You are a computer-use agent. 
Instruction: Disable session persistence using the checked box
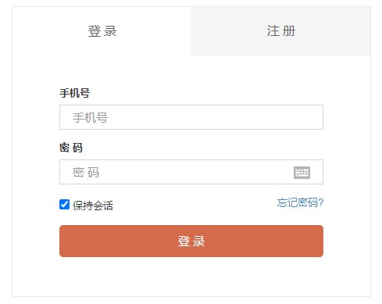coord(64,205)
